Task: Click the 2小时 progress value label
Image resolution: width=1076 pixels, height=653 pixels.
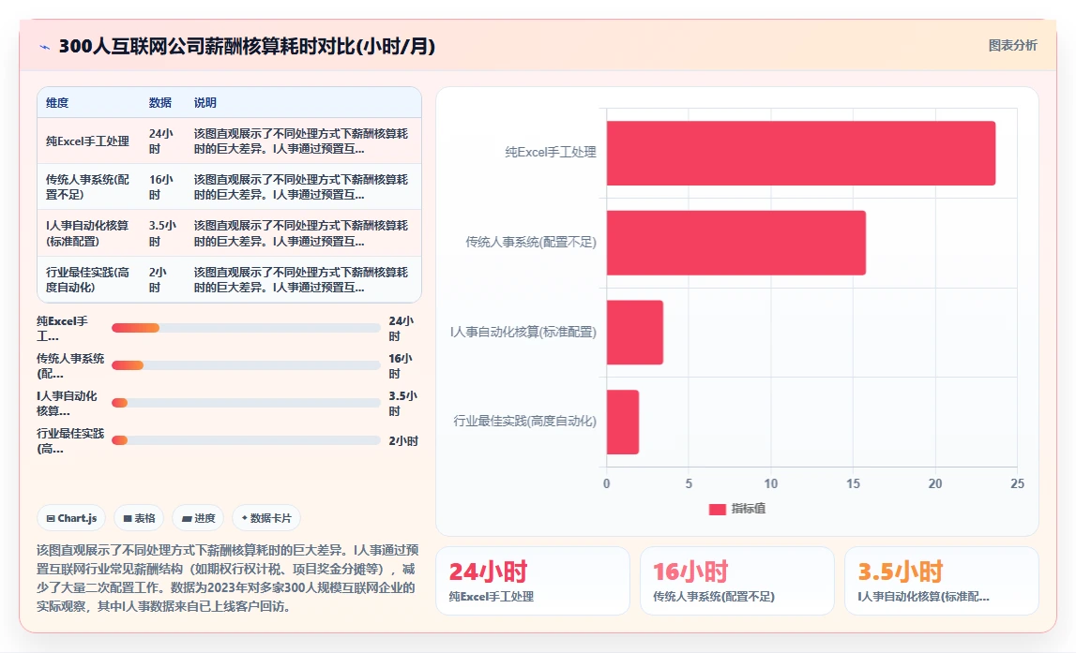Action: point(403,440)
